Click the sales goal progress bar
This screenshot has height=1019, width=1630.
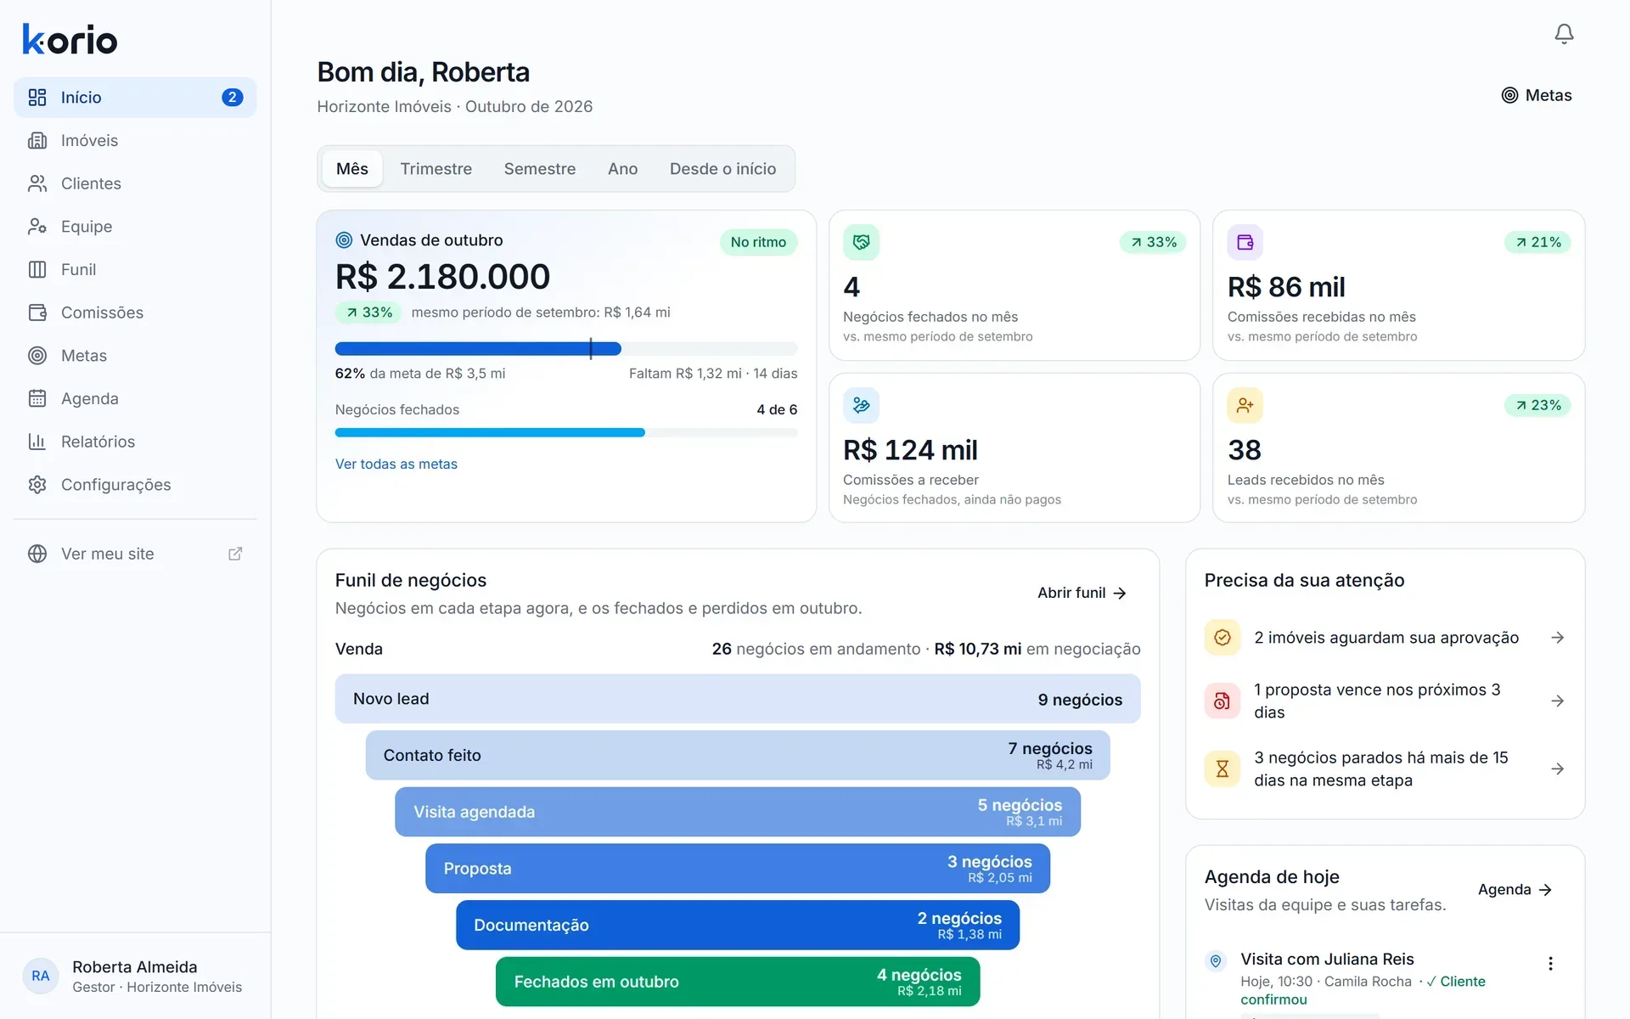(566, 348)
